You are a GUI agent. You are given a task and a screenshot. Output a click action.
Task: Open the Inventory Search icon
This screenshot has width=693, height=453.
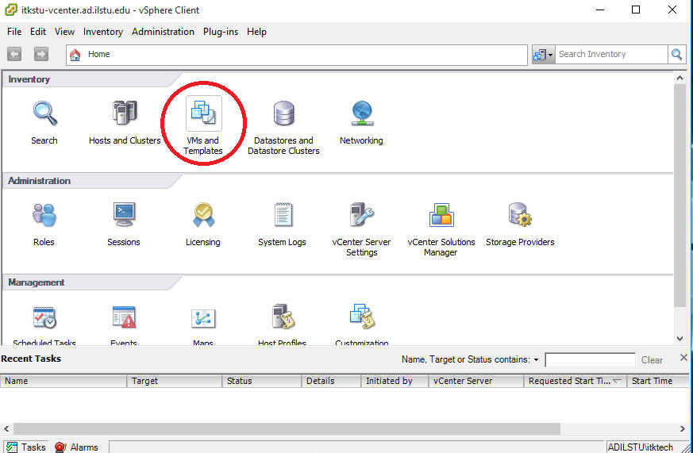[44, 113]
